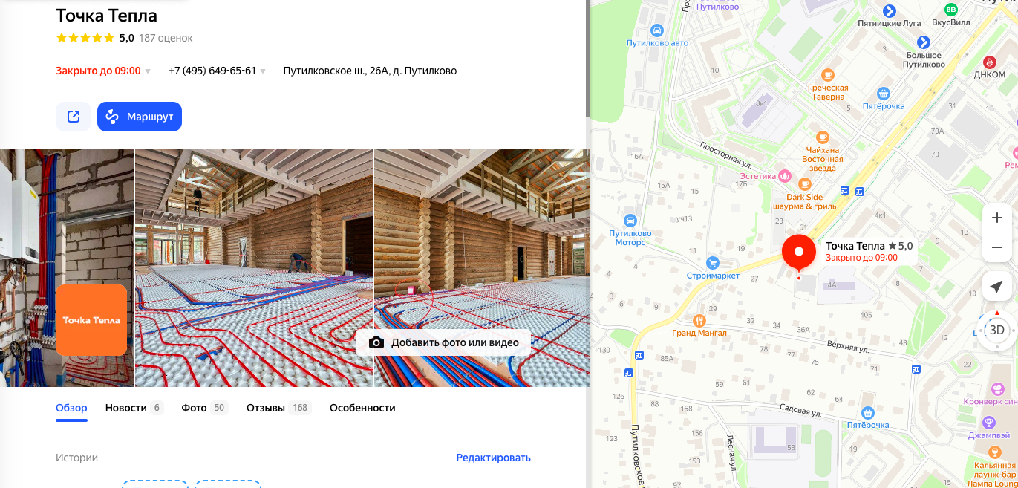Click the my location arrow button on map
This screenshot has height=488, width=1018.
[x=996, y=287]
